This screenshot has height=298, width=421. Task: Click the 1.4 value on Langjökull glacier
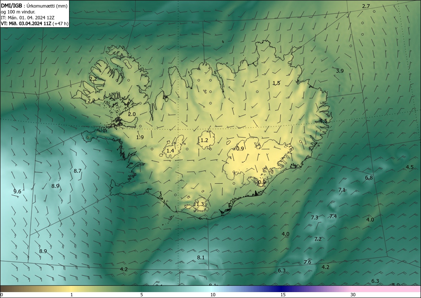pos(170,151)
